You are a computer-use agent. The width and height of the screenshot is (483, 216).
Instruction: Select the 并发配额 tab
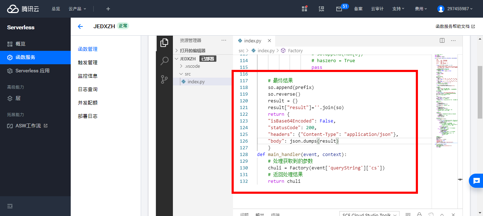click(88, 103)
